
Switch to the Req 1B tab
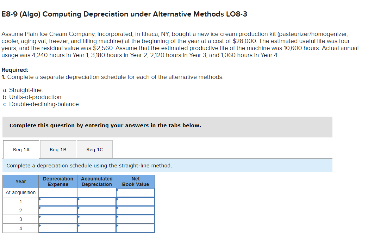coord(58,149)
